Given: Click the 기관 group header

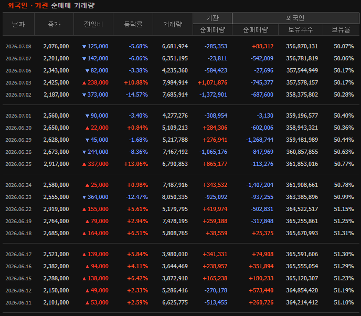Looking at the screenshot, I should 213,18.
